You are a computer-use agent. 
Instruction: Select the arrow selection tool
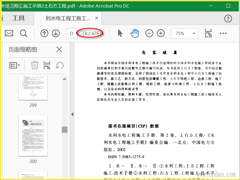point(120,33)
